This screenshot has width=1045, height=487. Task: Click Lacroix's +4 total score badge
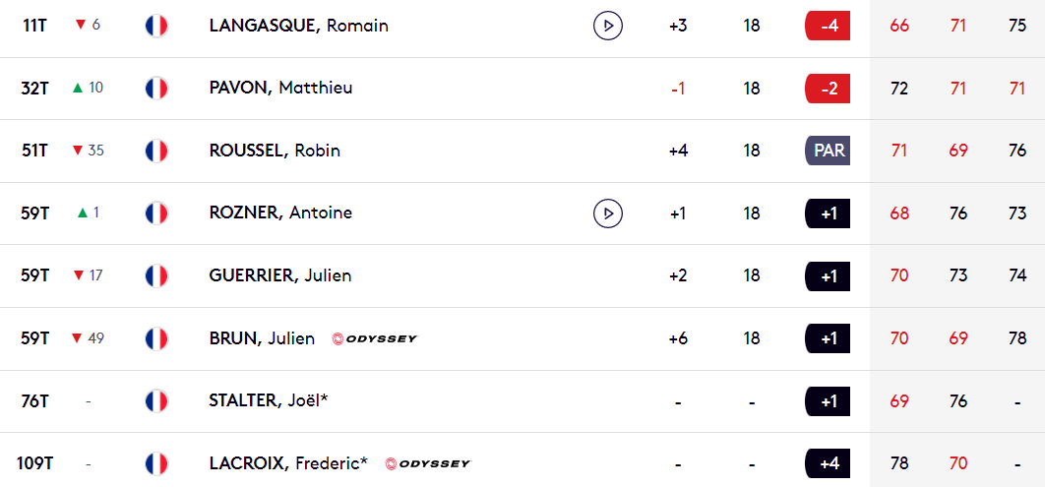828,463
